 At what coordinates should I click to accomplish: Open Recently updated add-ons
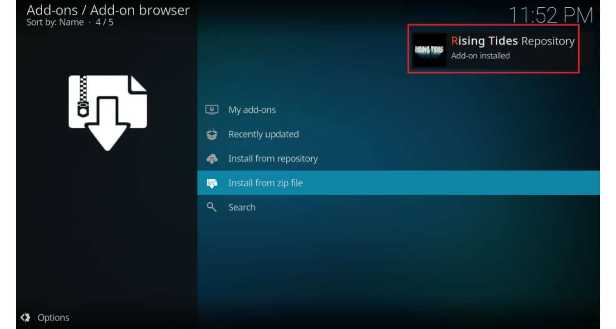[398, 134]
